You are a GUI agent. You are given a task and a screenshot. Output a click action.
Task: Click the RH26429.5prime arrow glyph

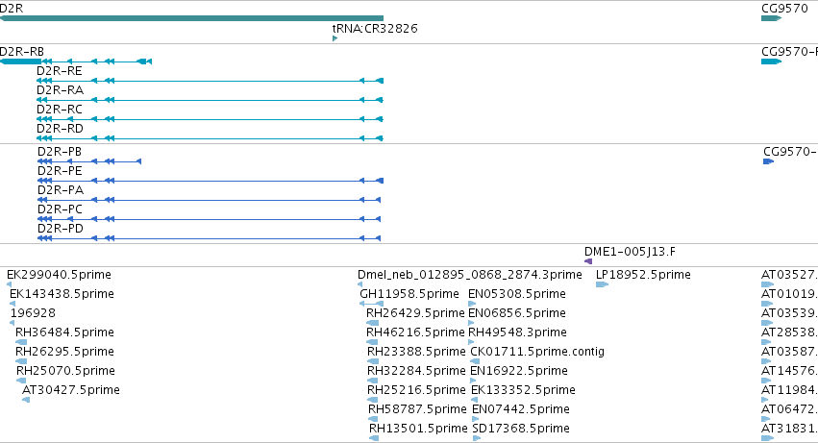tap(373, 323)
